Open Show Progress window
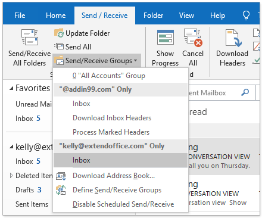The width and height of the screenshot is (262, 218). [x=166, y=48]
